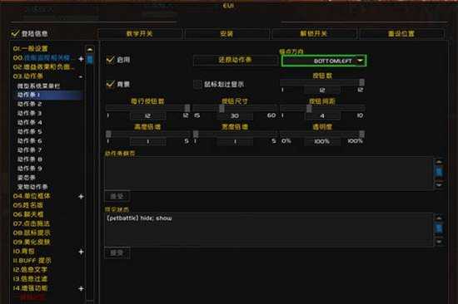Image resolution: width=458 pixels, height=304 pixels.
Task: Toggle the 背景 checkbox
Action: click(110, 84)
